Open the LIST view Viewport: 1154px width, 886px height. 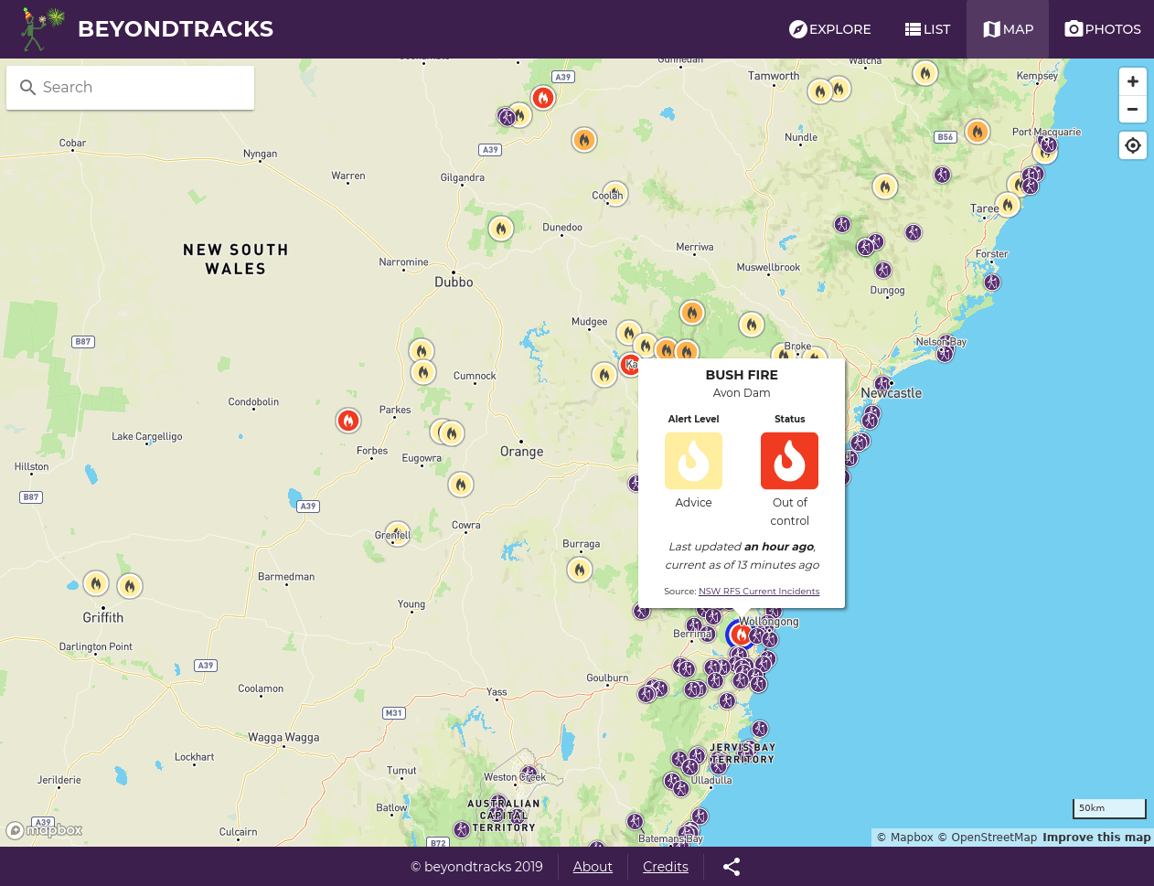[x=927, y=28]
